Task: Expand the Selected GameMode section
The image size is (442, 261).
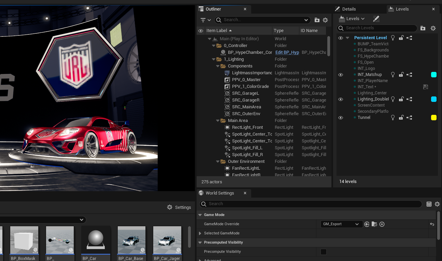Action: pos(200,233)
